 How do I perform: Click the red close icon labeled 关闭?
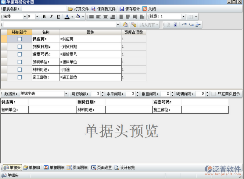point(145,9)
